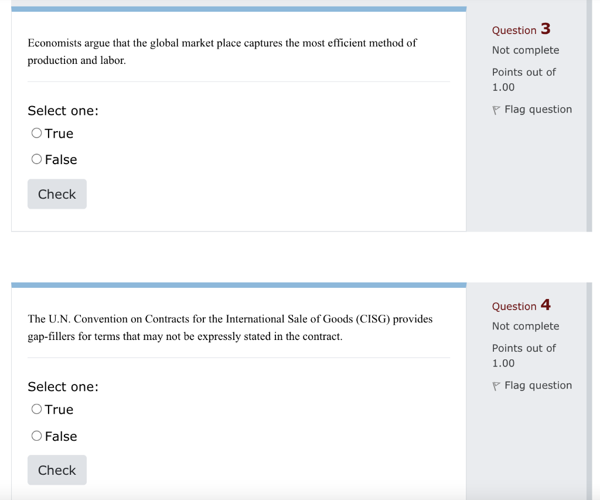Click Points out of 1.00 for Question 3
Image resolution: width=600 pixels, height=500 pixels.
[524, 79]
